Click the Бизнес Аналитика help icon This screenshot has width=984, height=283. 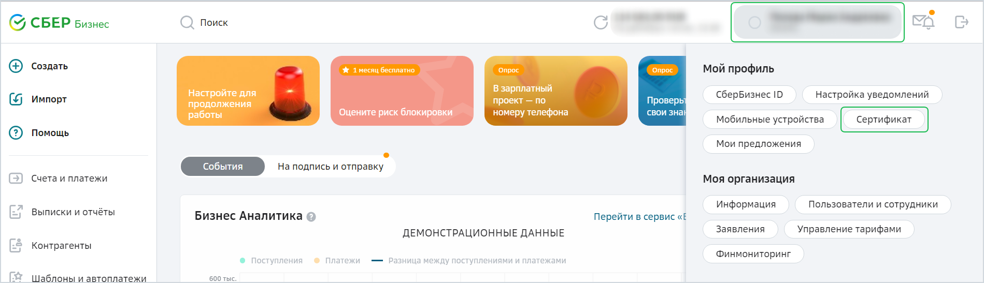pyautogui.click(x=311, y=217)
